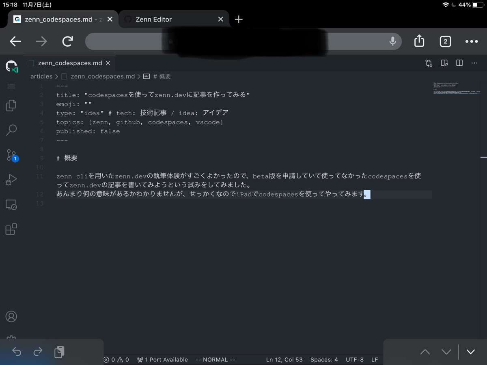The image size is (487, 365).
Task: Go forward with the browser forward arrow
Action: point(41,41)
